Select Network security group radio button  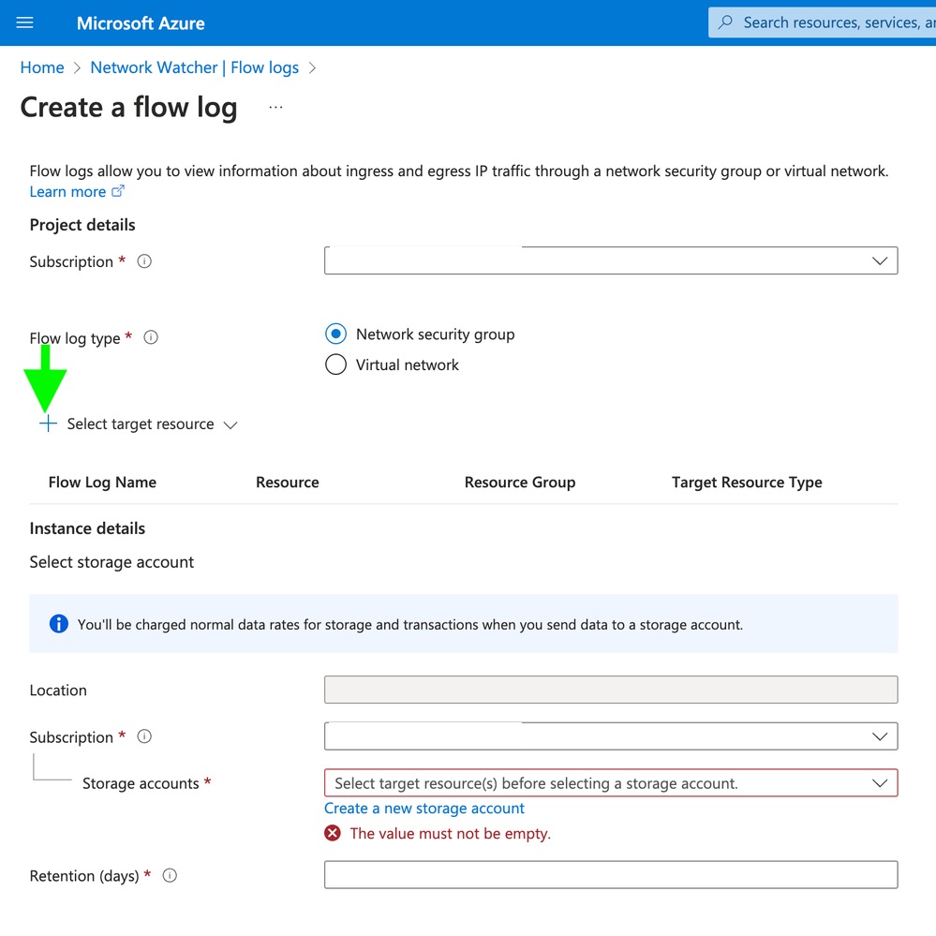tap(335, 334)
